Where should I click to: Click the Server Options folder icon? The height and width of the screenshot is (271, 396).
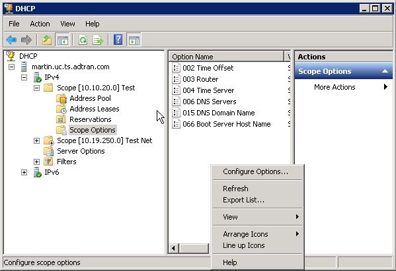(48, 152)
